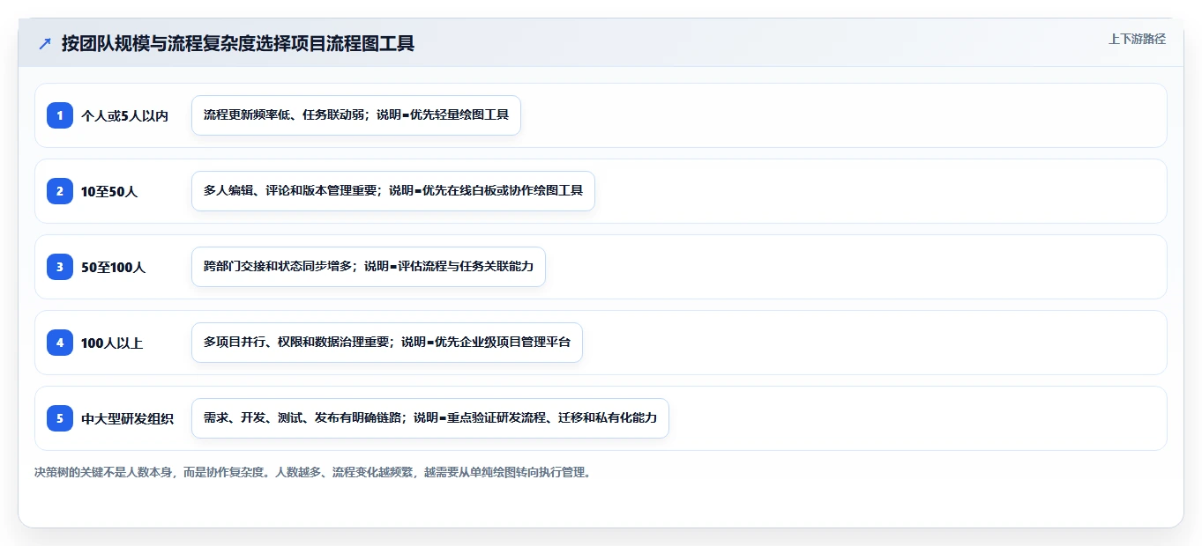Open the 评估流程与任务关联能力 description box
Viewport: 1202px width, 546px height.
point(369,267)
